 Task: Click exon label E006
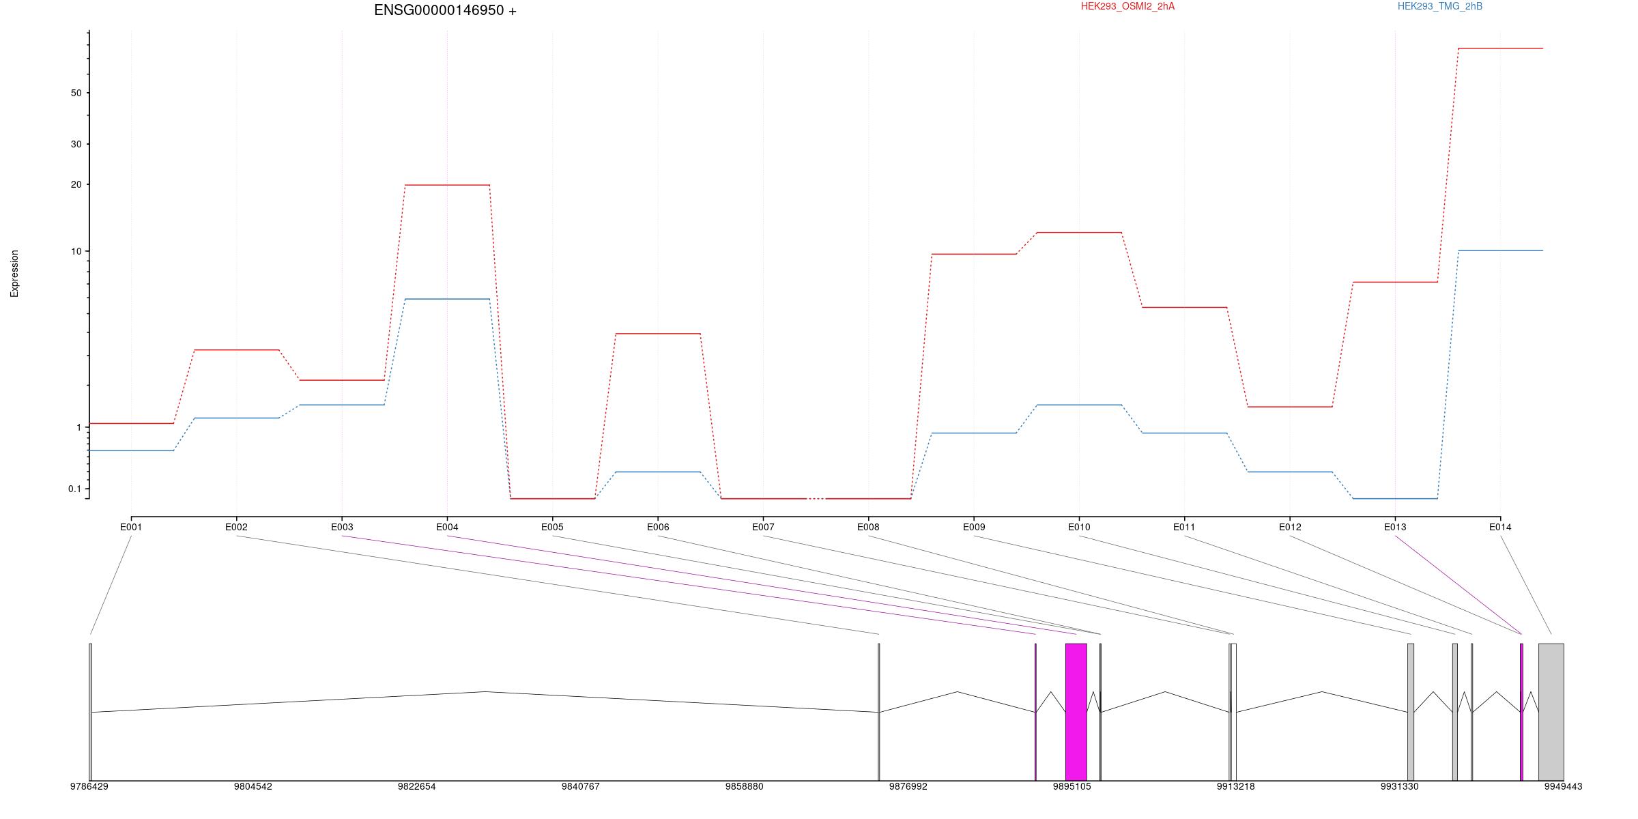coord(658,527)
